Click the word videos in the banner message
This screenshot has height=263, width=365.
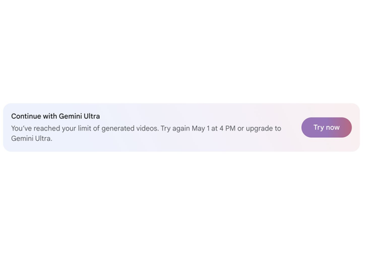(147, 129)
